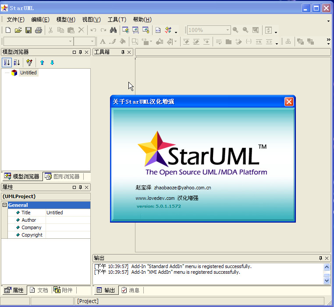Open the zoom 100% dropdown
The width and height of the screenshot is (334, 307).
coord(227,30)
